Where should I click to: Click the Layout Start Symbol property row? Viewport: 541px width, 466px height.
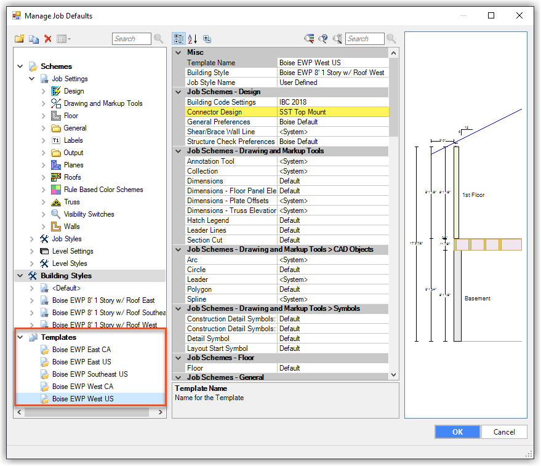(287, 348)
